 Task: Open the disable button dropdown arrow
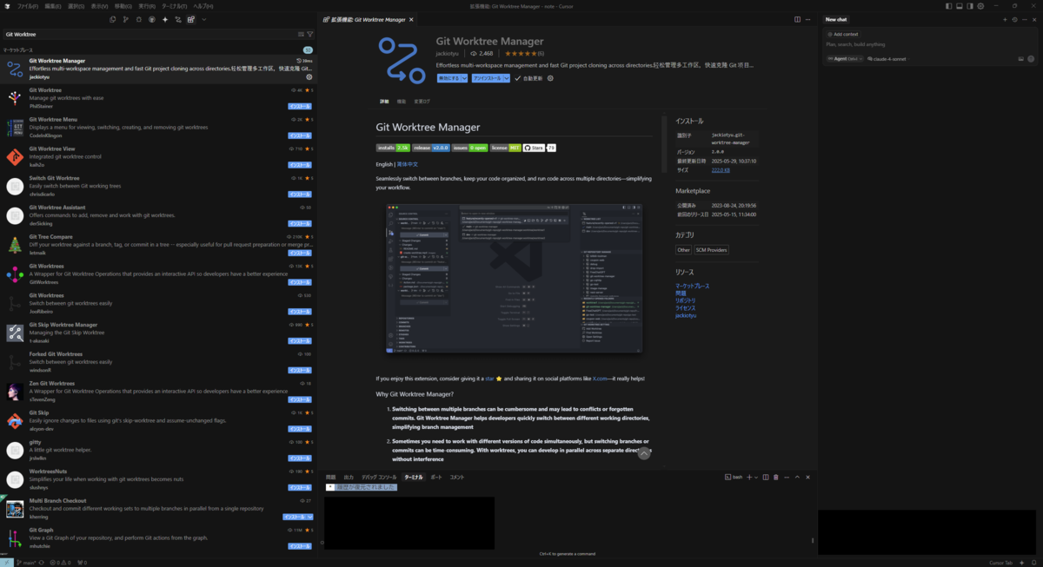click(x=465, y=78)
